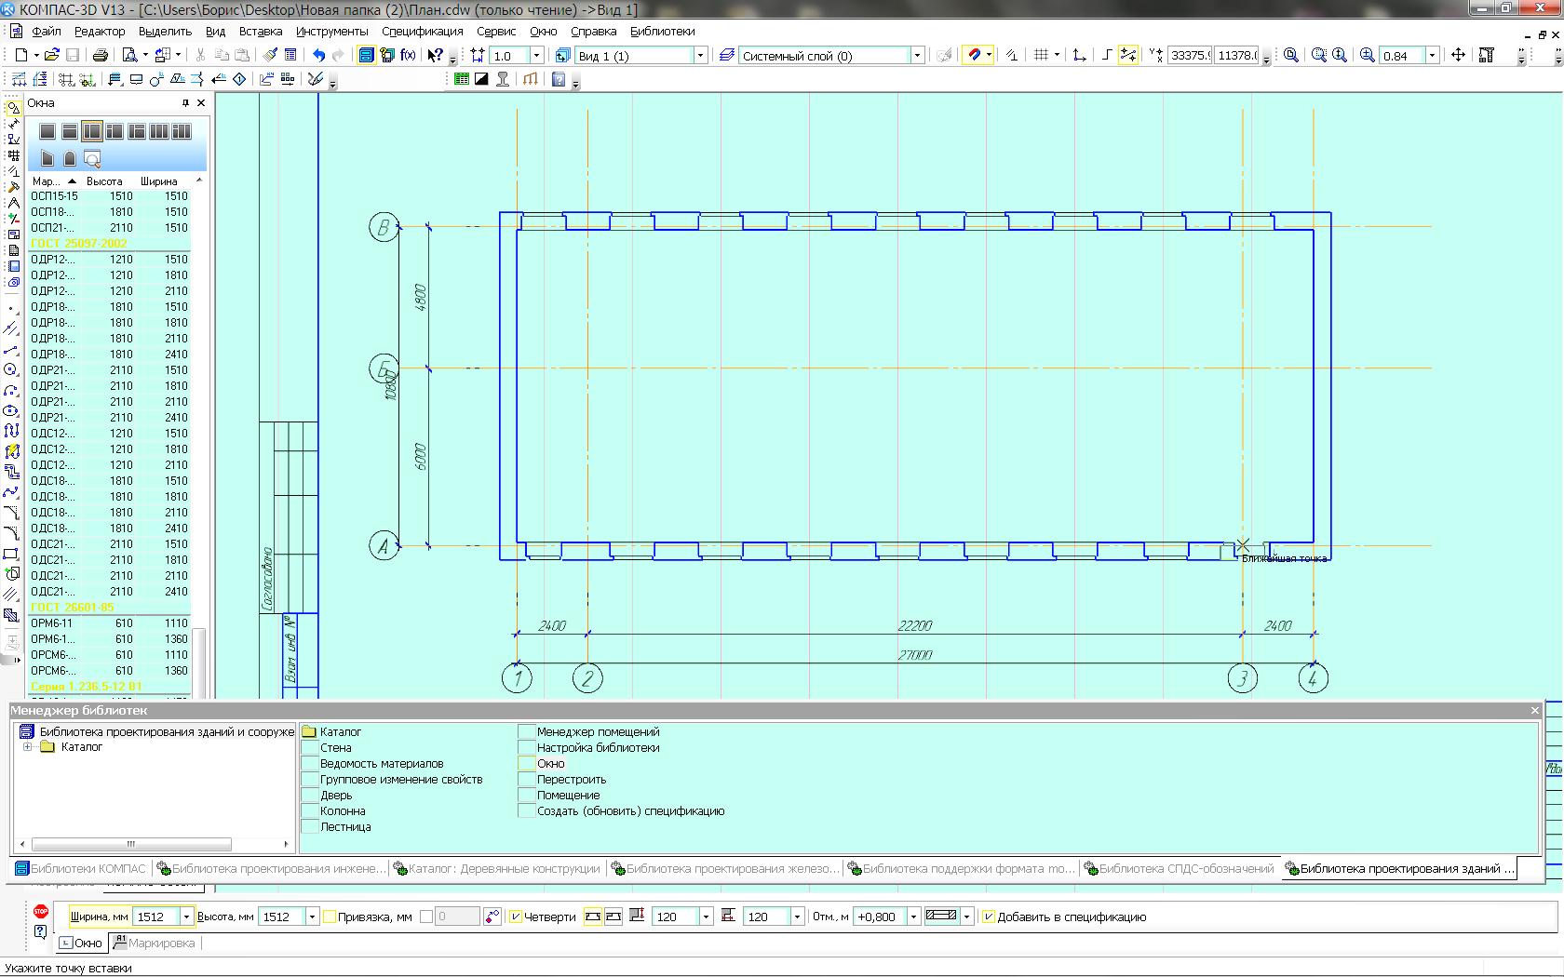Screen dimensions: 1564x977
Task: Open the Менеджер помещений library item
Action: click(598, 732)
